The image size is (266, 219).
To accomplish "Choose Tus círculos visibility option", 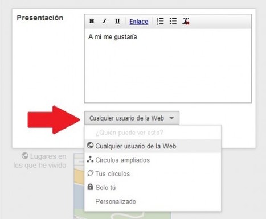I will 153,173.
